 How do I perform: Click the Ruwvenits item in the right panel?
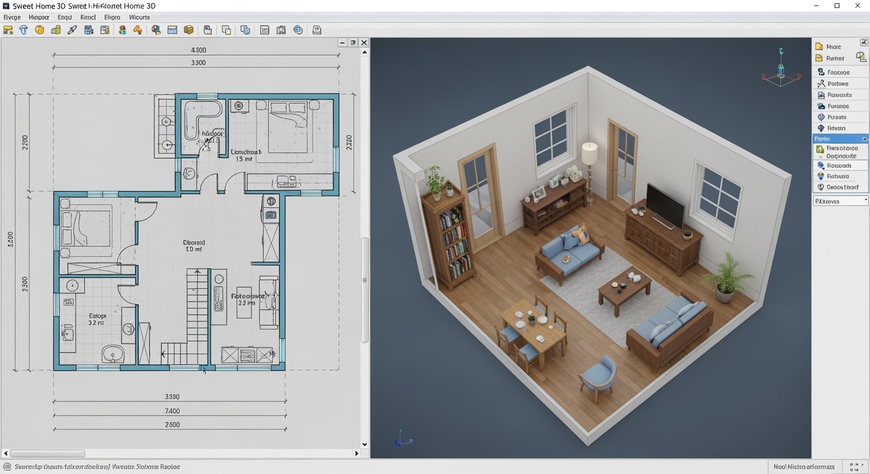point(840,94)
